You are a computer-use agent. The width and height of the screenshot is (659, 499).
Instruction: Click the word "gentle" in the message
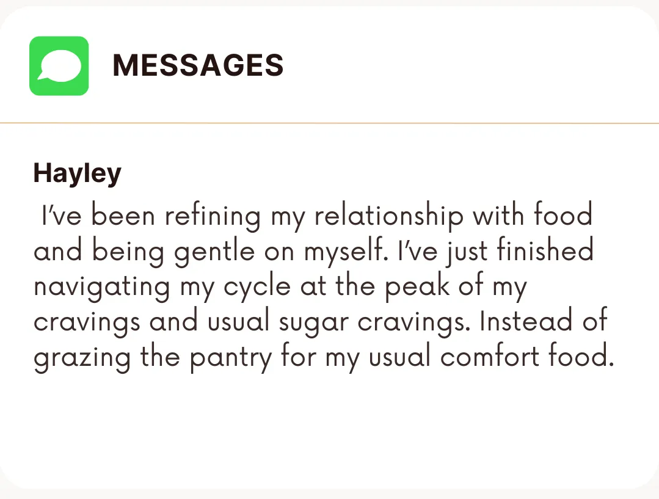point(214,252)
